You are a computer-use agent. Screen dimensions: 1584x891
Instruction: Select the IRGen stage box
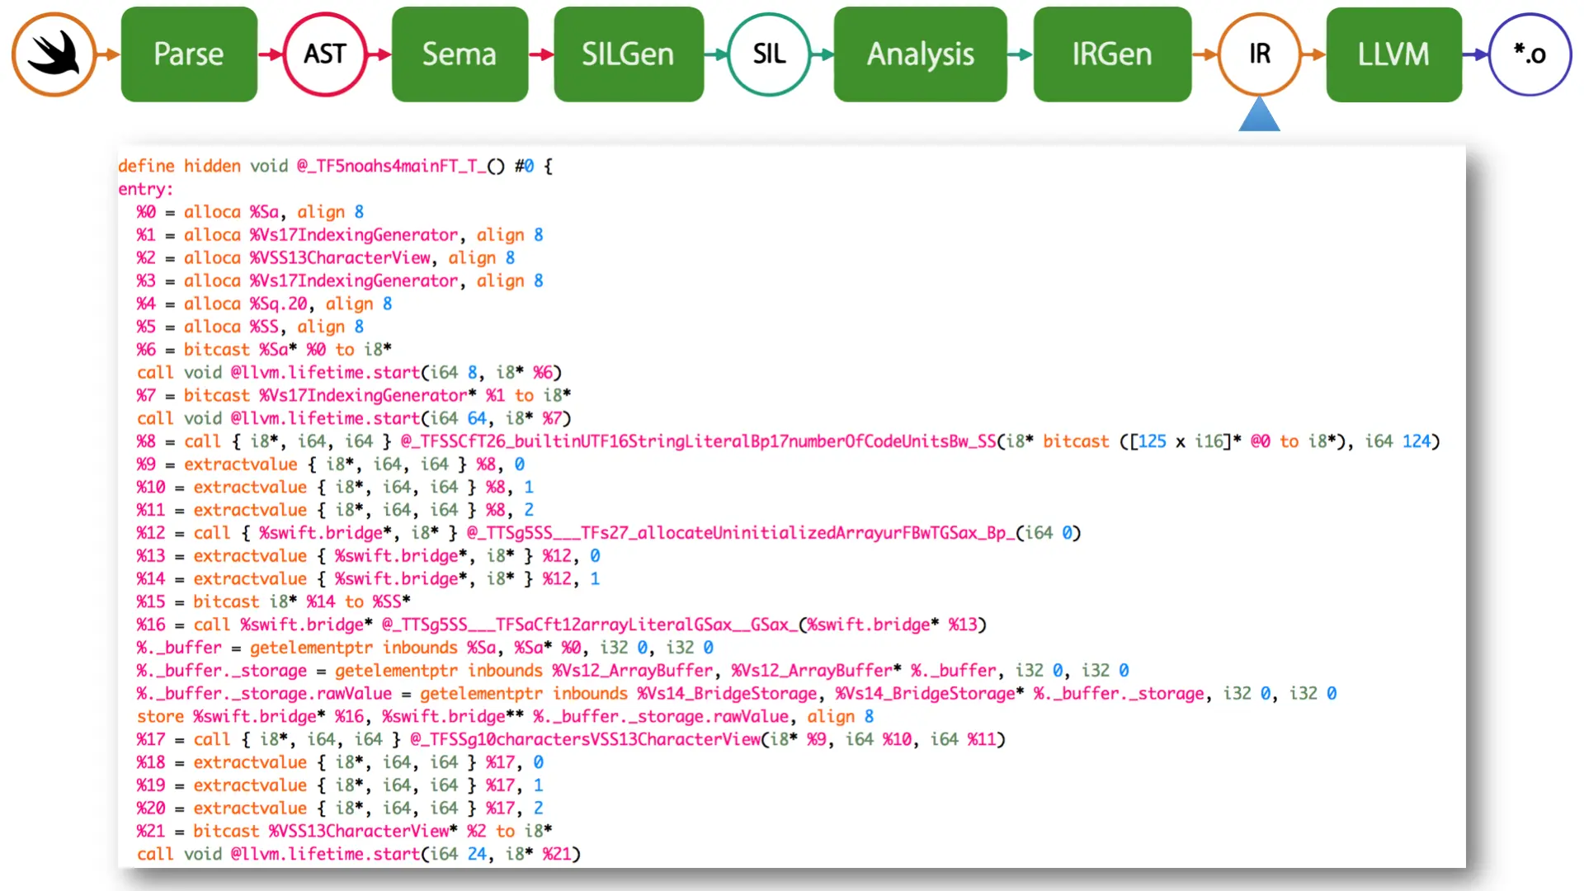click(x=1111, y=54)
